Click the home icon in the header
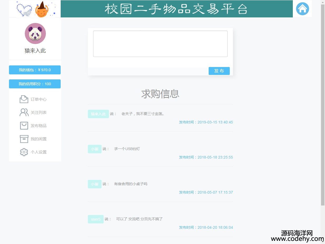Image resolution: width=325 pixels, height=244 pixels. [302, 9]
